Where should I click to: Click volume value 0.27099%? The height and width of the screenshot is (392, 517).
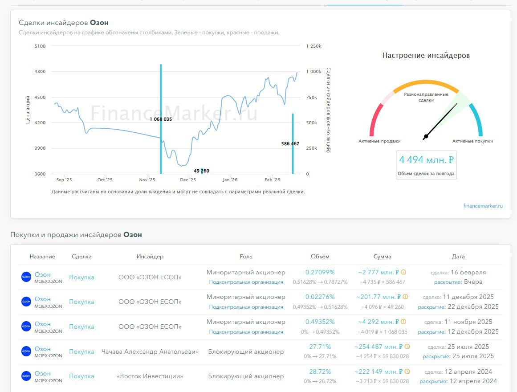(320, 272)
